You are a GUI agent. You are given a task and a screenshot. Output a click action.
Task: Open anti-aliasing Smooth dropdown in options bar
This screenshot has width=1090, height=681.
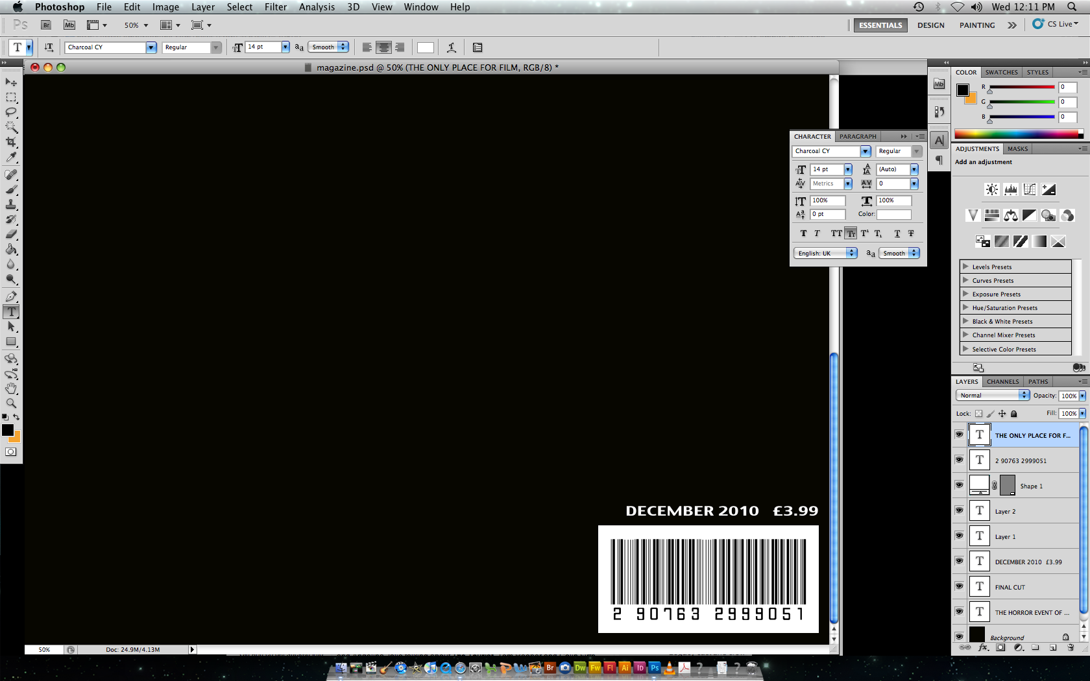329,47
